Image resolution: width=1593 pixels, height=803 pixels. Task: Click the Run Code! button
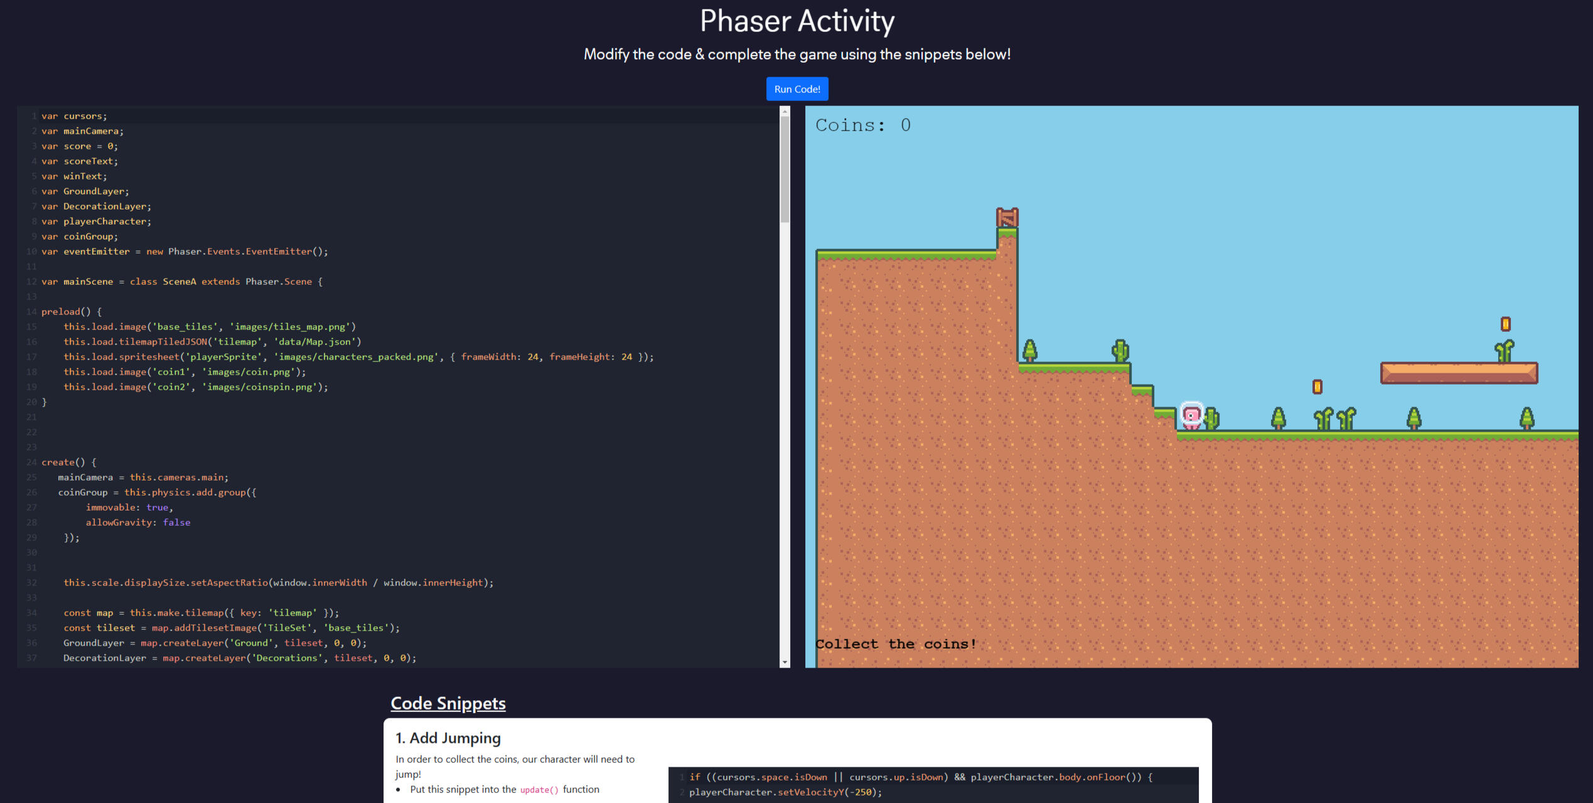pos(796,89)
